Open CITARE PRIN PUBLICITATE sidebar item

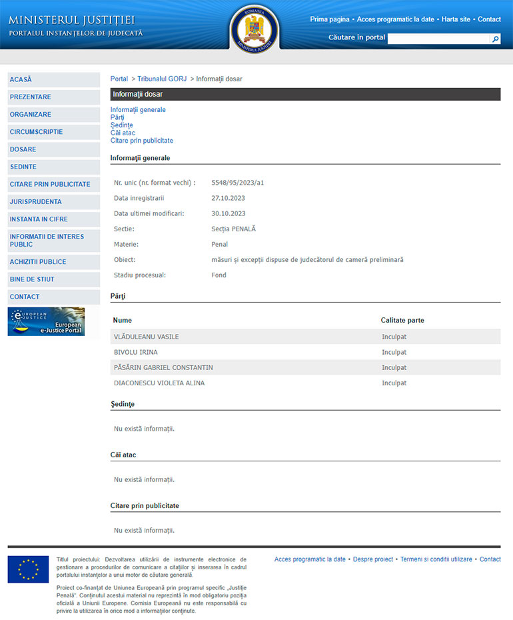point(54,184)
